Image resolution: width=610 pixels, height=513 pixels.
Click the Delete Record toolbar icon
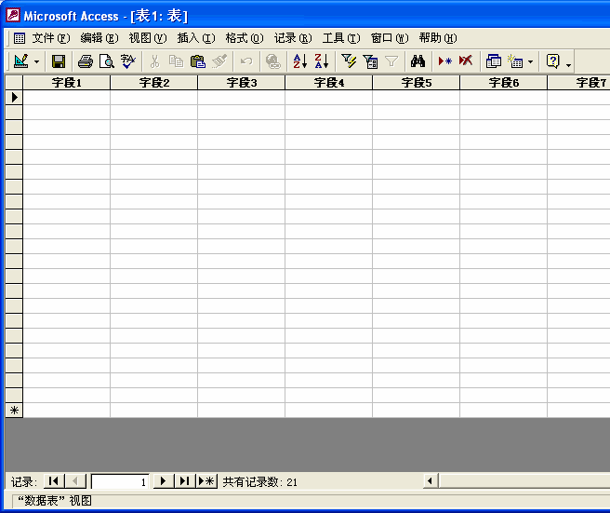[466, 61]
